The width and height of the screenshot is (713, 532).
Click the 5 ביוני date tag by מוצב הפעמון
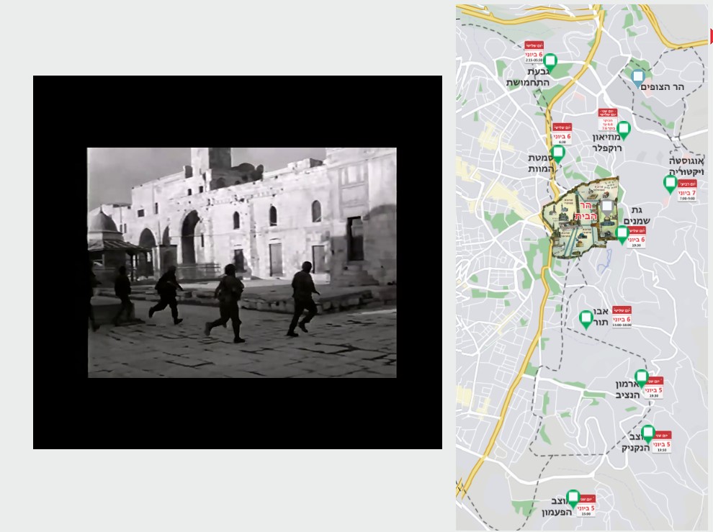click(x=586, y=506)
